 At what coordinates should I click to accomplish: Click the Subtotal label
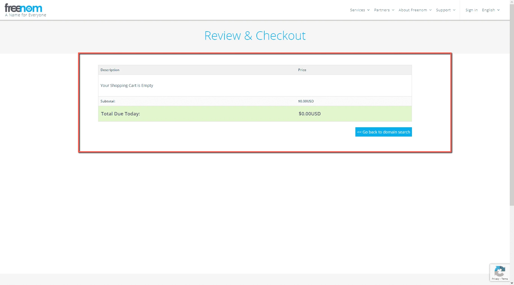tap(108, 101)
